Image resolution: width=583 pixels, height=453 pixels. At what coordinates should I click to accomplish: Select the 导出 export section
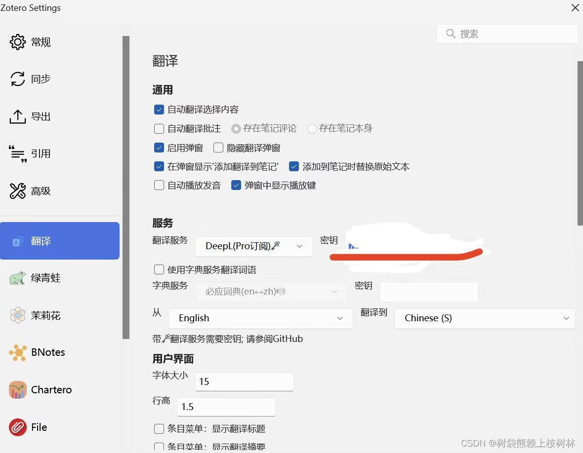(x=41, y=116)
